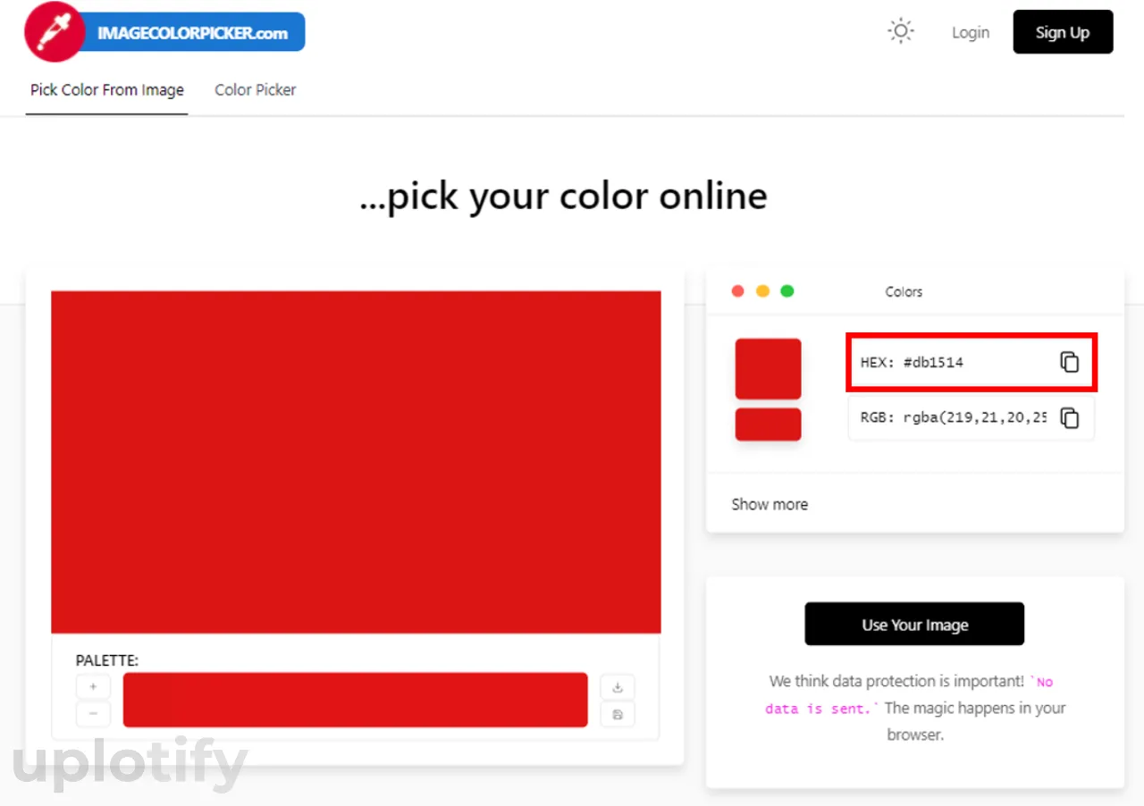Click the green dot in Colors panel

click(x=787, y=291)
